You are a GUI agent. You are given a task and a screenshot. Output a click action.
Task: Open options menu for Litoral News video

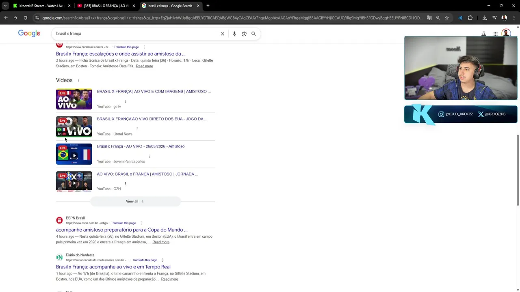click(137, 129)
